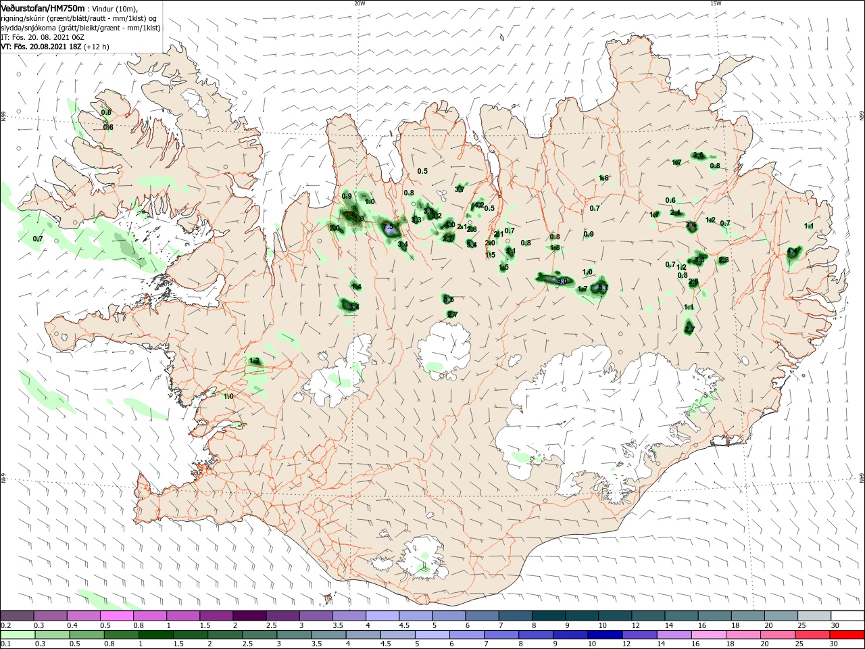Click the mid-green 0.5–0.8 swatch in the bottom legend row
This screenshot has width=865, height=649.
click(x=86, y=635)
